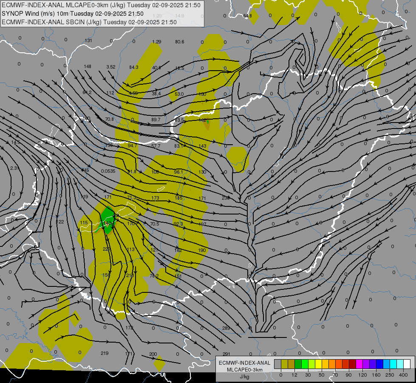This screenshot has height=383, width=416.
Task: Click the map value 14.5
Action: [x=16, y=143]
